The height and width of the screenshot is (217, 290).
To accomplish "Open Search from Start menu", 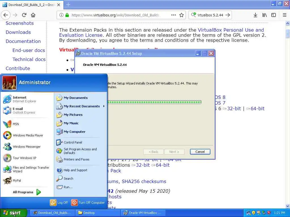I will [x=81, y=179].
